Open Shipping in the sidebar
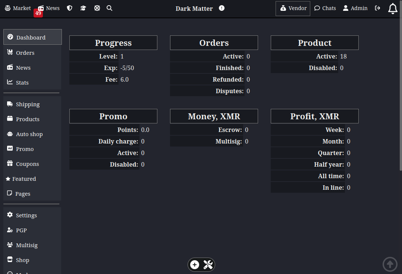This screenshot has width=402, height=274. pyautogui.click(x=32, y=104)
